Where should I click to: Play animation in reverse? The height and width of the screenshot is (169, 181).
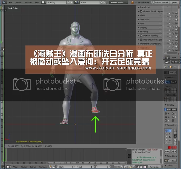[122, 167]
